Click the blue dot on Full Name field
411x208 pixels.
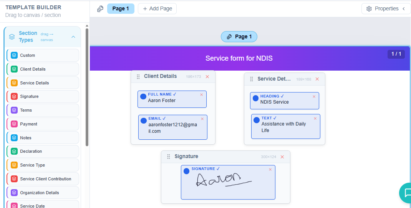point(143,96)
